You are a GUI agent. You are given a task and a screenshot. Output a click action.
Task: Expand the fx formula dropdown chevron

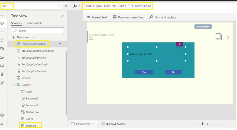point(79,6)
